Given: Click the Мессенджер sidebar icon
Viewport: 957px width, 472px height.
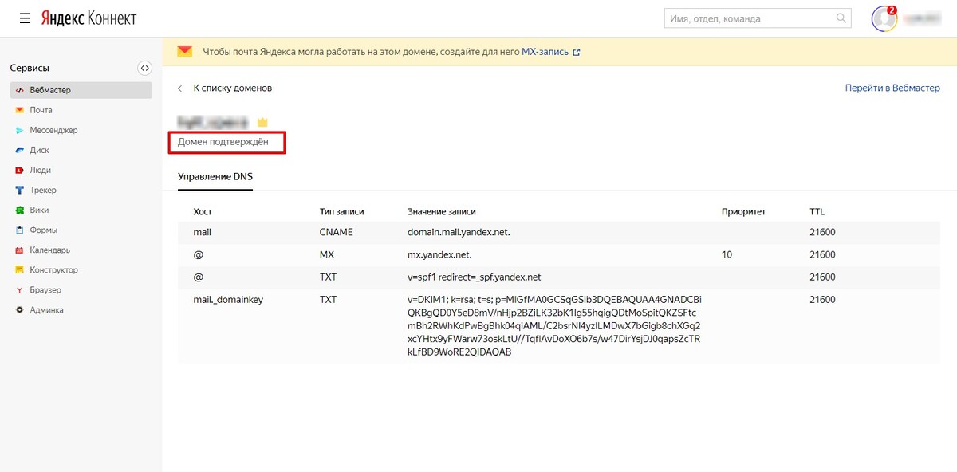Looking at the screenshot, I should click(x=19, y=130).
